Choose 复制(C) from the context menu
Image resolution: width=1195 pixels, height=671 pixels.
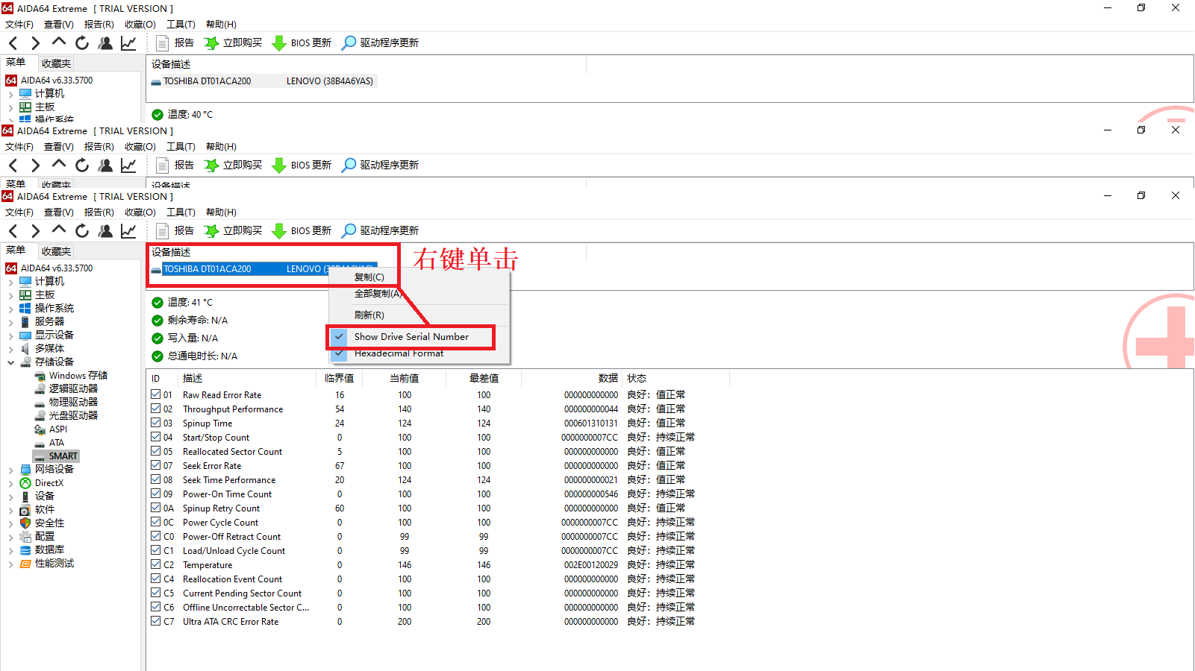pyautogui.click(x=369, y=277)
